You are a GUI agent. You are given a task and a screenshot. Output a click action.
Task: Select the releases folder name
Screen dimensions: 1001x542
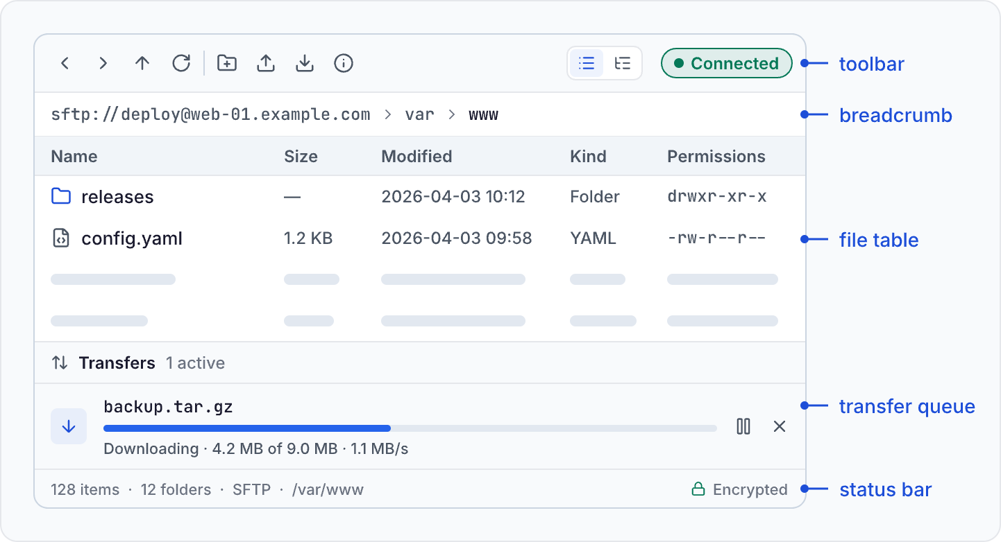click(117, 197)
